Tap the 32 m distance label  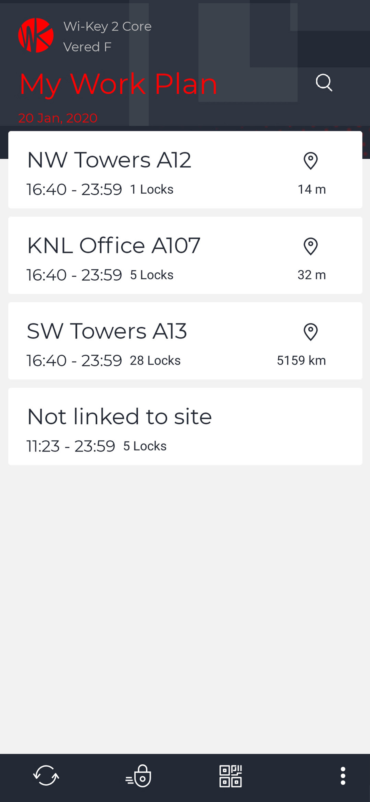pyautogui.click(x=312, y=275)
